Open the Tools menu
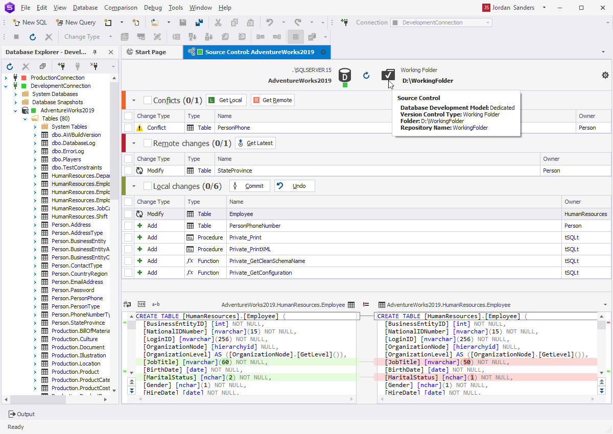Image resolution: width=613 pixels, height=434 pixels. tap(176, 8)
